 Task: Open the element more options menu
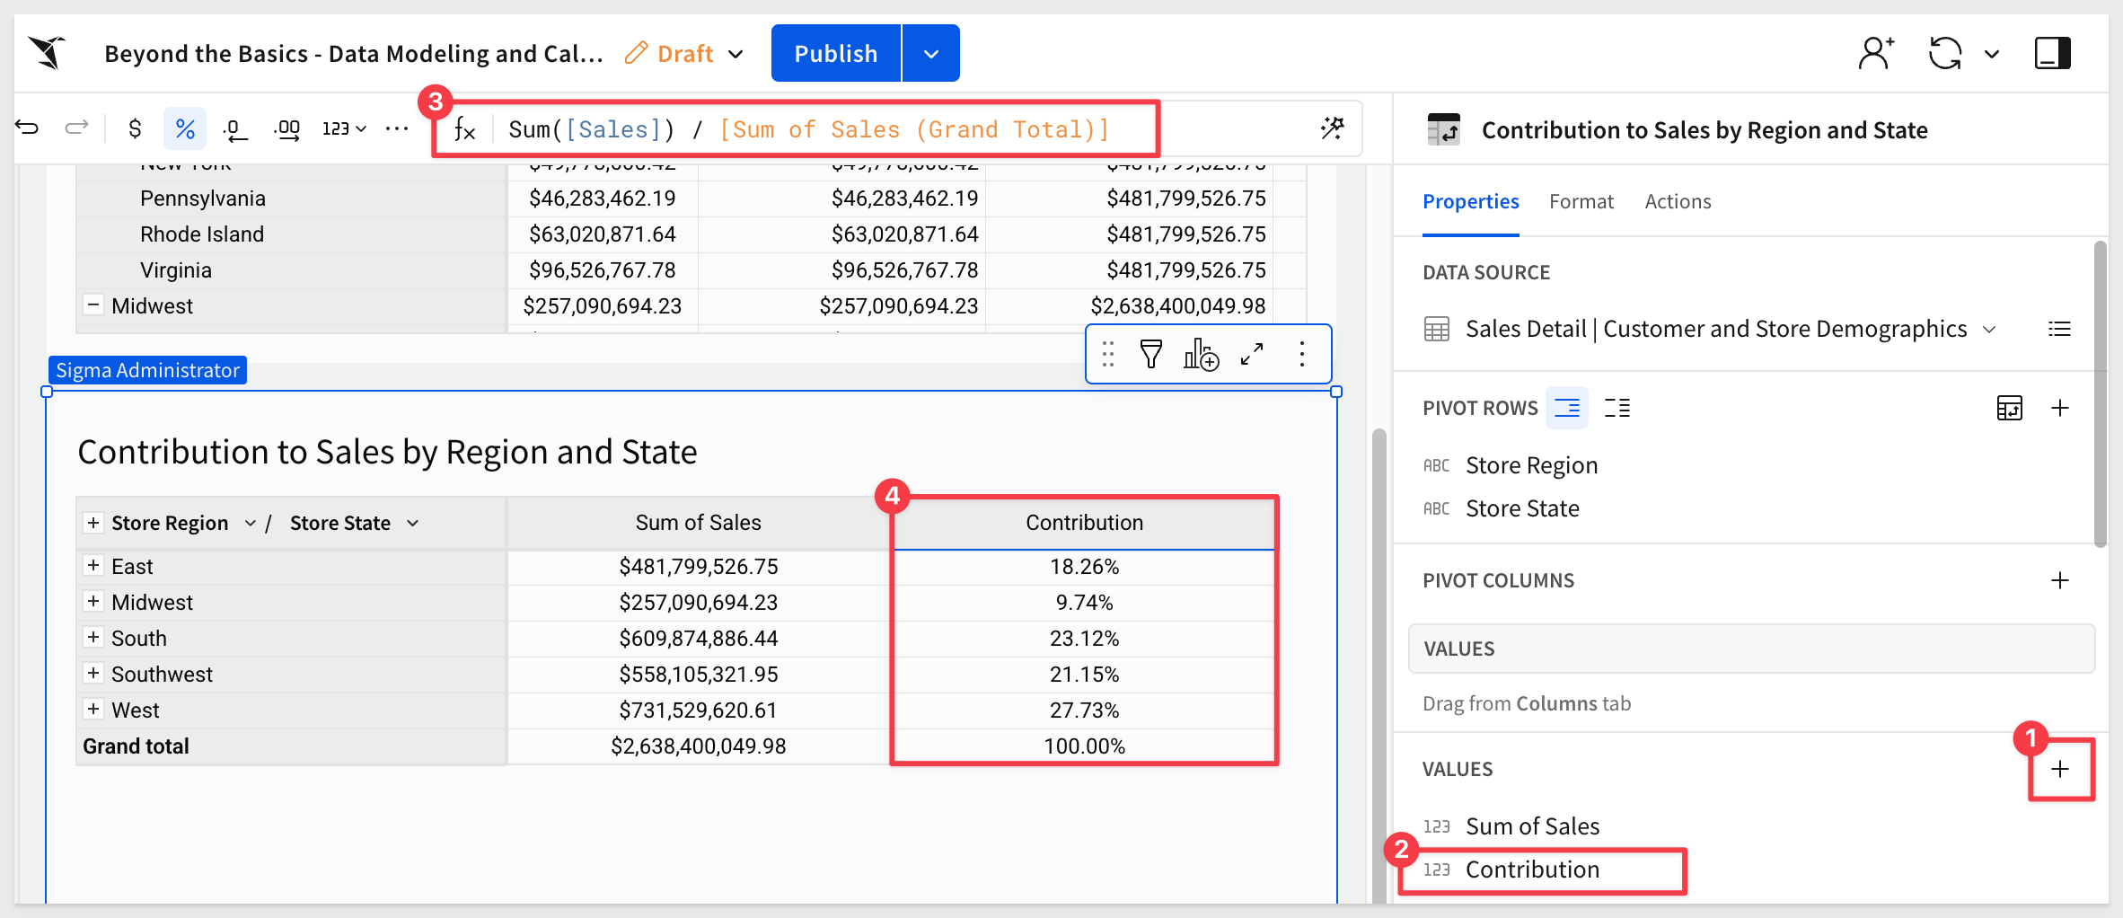[x=1302, y=355]
